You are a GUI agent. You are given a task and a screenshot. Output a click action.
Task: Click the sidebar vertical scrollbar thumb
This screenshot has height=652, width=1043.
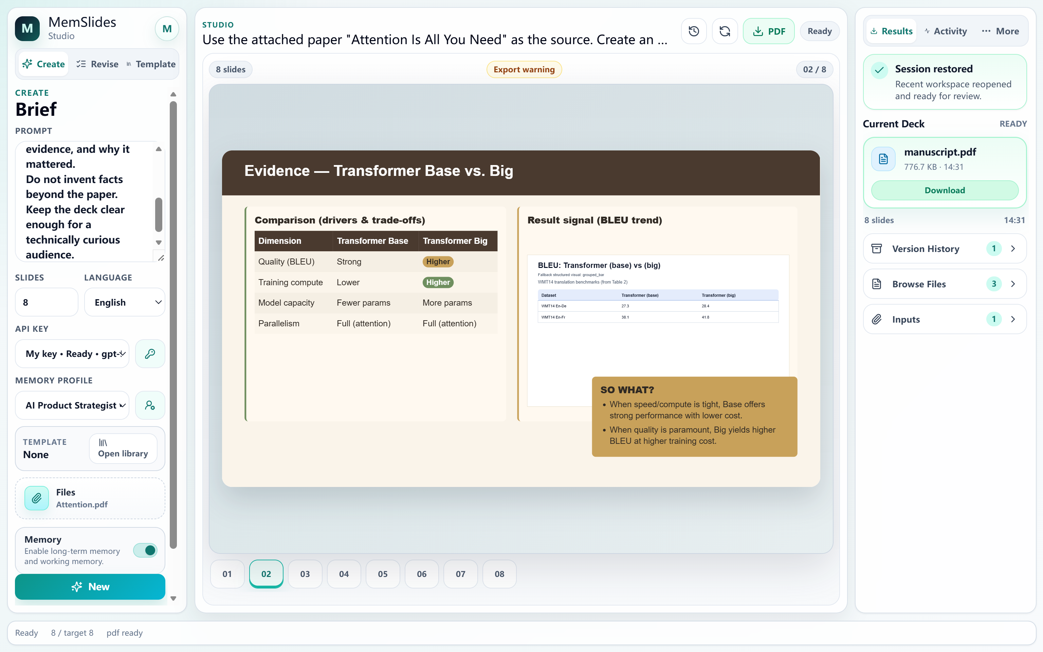point(173,324)
